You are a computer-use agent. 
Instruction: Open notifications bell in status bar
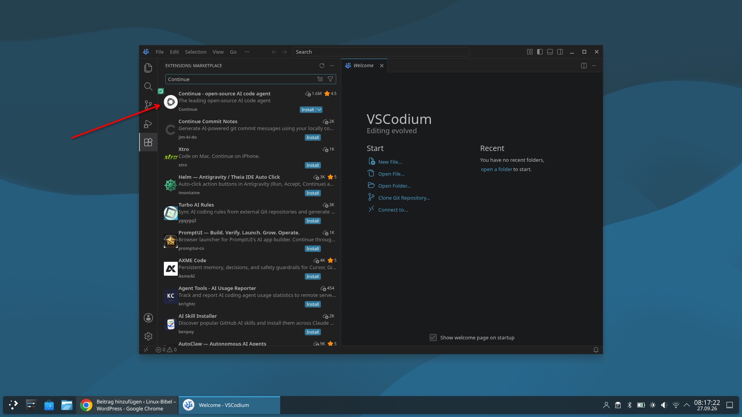point(596,350)
